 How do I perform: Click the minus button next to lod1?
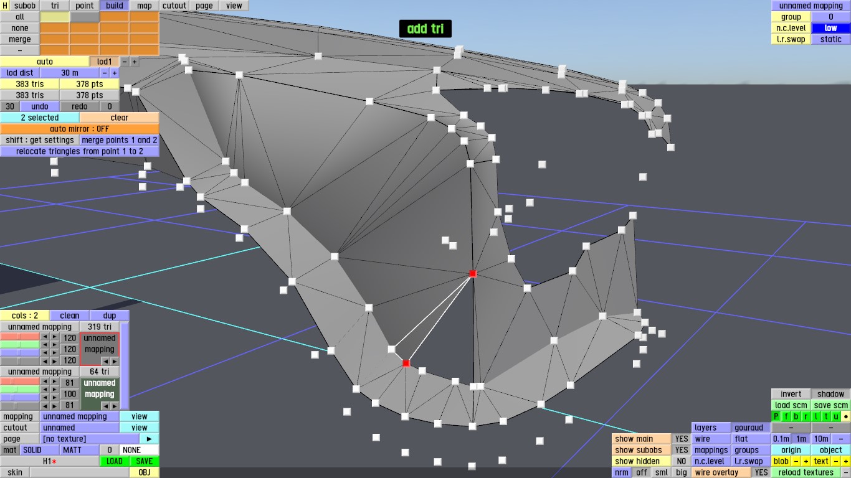point(125,62)
